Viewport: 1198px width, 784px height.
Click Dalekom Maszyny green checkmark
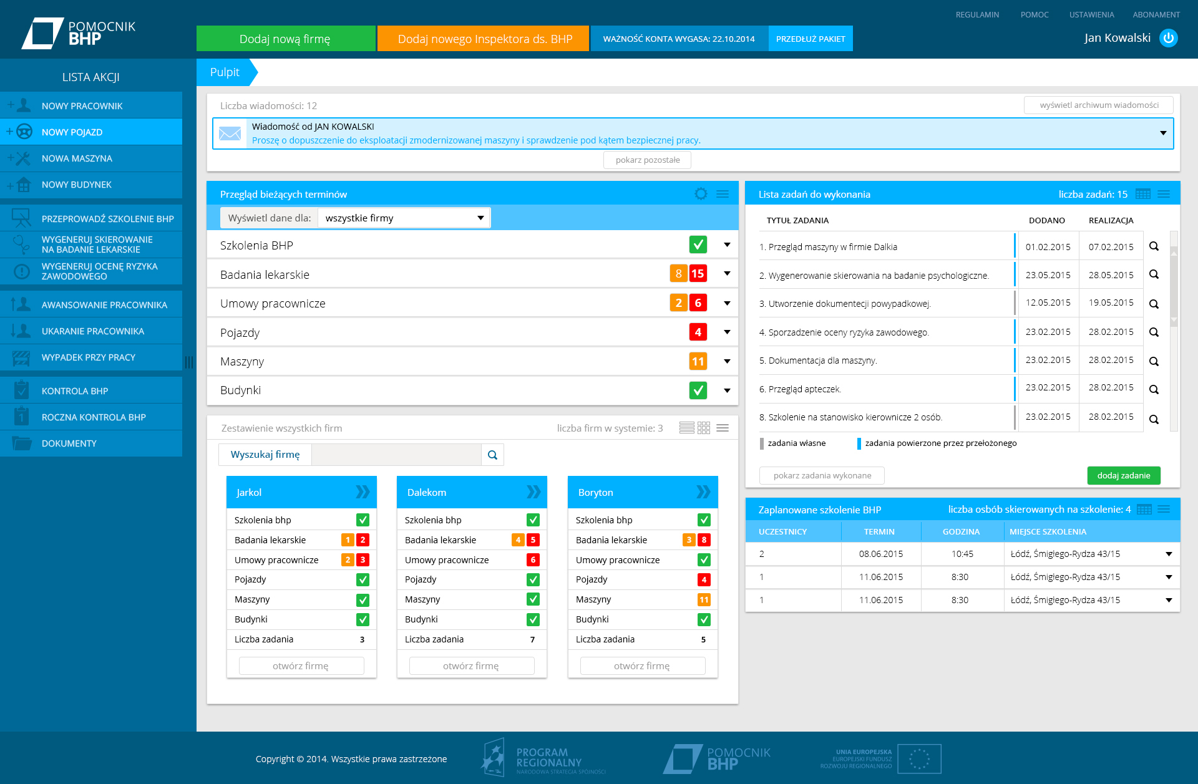tap(533, 599)
